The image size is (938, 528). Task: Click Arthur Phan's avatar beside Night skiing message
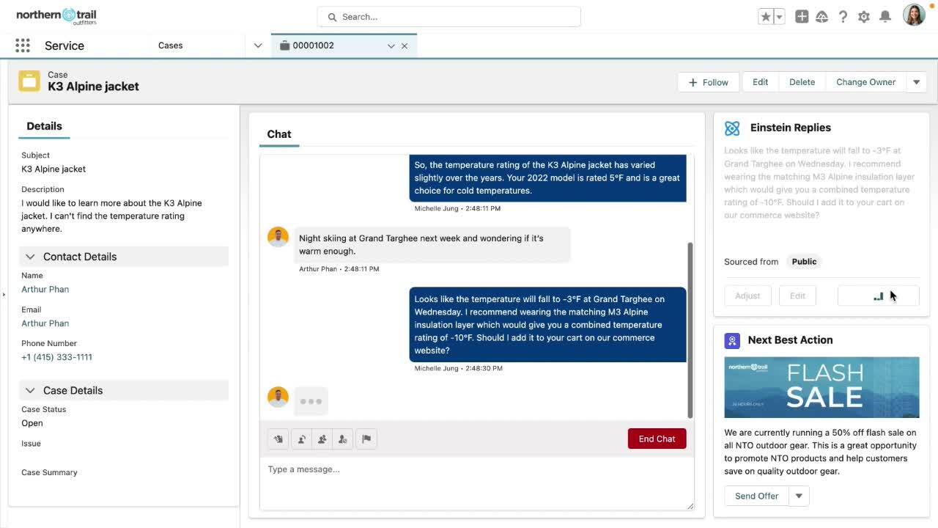[278, 237]
